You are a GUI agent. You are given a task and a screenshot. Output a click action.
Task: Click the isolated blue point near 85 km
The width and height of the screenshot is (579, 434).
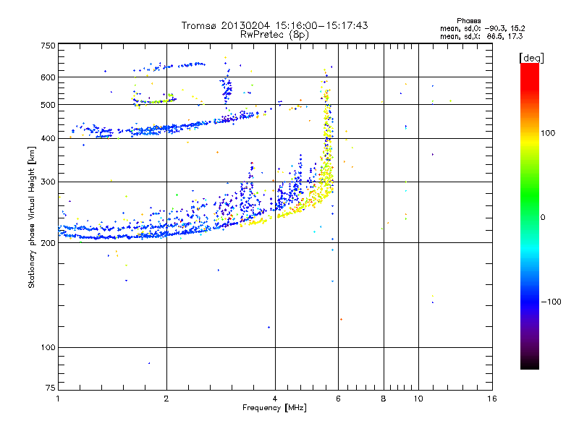pyautogui.click(x=149, y=363)
